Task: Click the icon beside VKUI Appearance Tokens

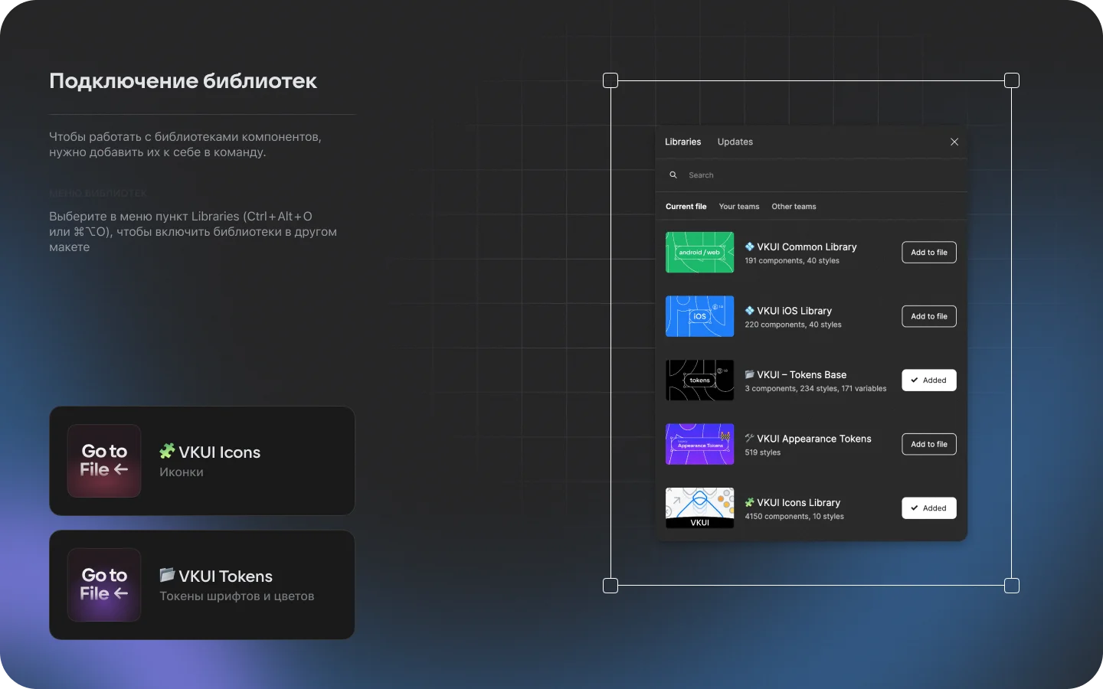Action: [x=750, y=439]
